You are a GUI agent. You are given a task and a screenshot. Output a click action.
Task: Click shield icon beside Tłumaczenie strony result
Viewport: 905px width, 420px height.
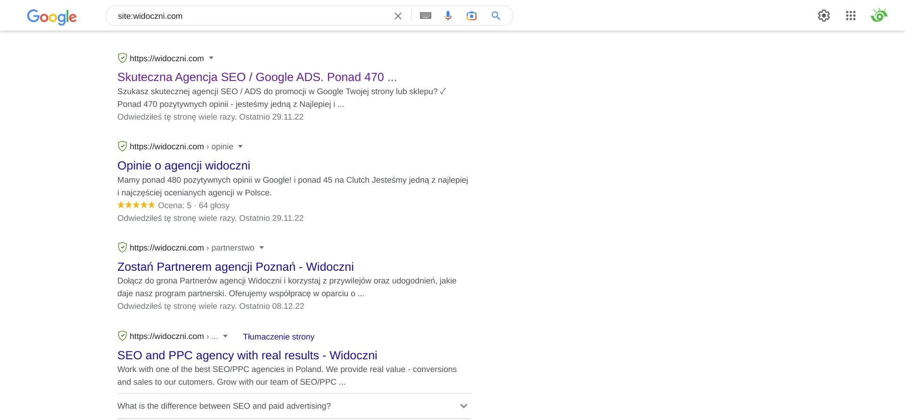coord(122,336)
